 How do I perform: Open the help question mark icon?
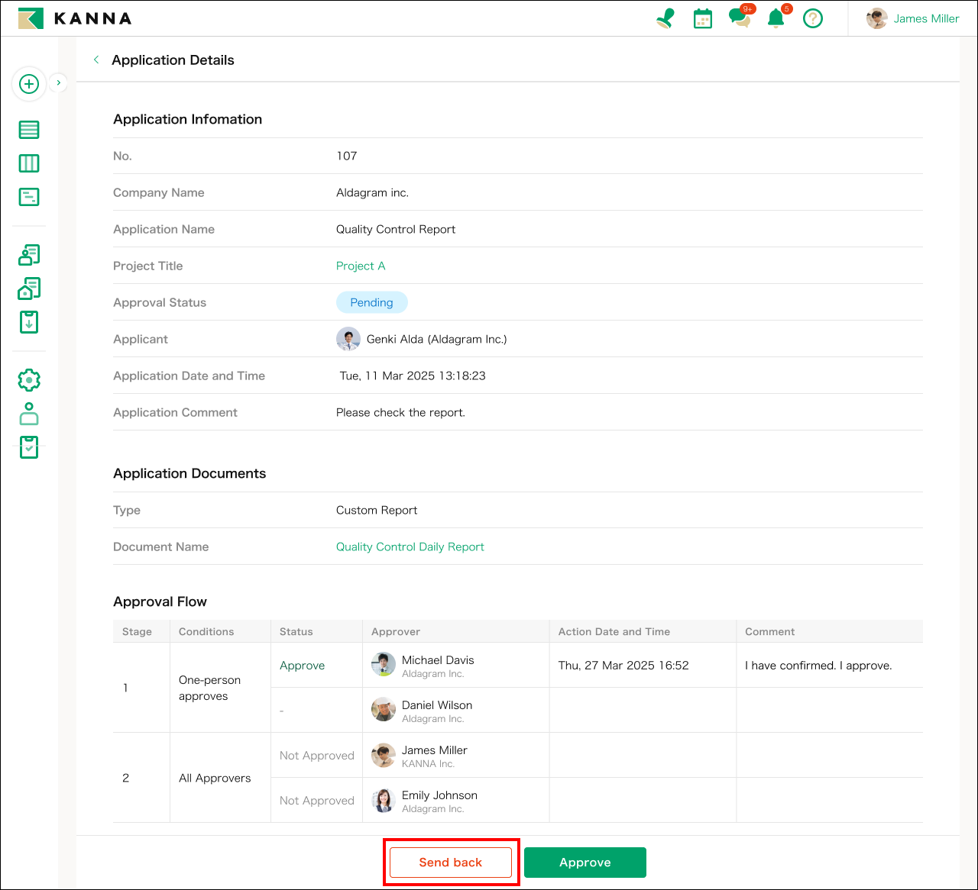pos(813,18)
